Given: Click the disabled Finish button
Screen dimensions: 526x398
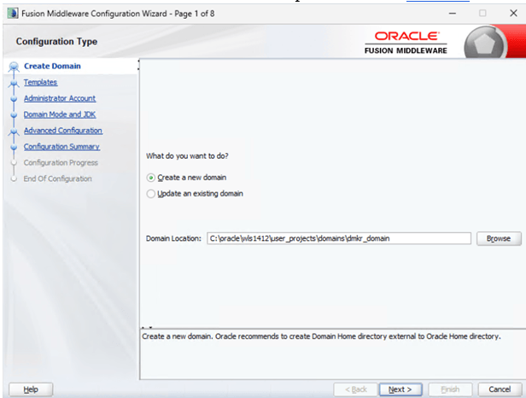Looking at the screenshot, I should (450, 389).
